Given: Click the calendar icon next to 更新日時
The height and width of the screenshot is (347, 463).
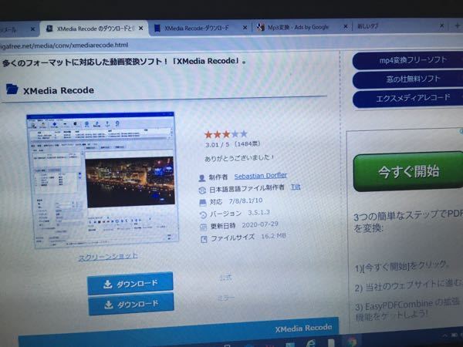Looking at the screenshot, I should pyautogui.click(x=204, y=227).
